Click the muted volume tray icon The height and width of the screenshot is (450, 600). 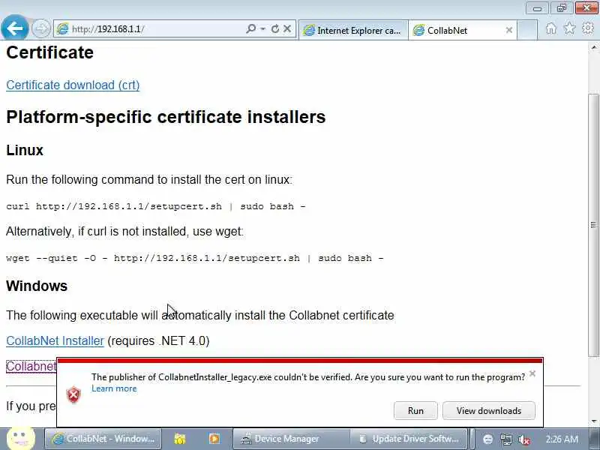point(523,439)
